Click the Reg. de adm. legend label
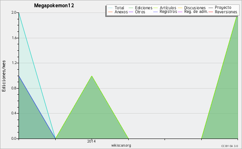 [x=196, y=12]
